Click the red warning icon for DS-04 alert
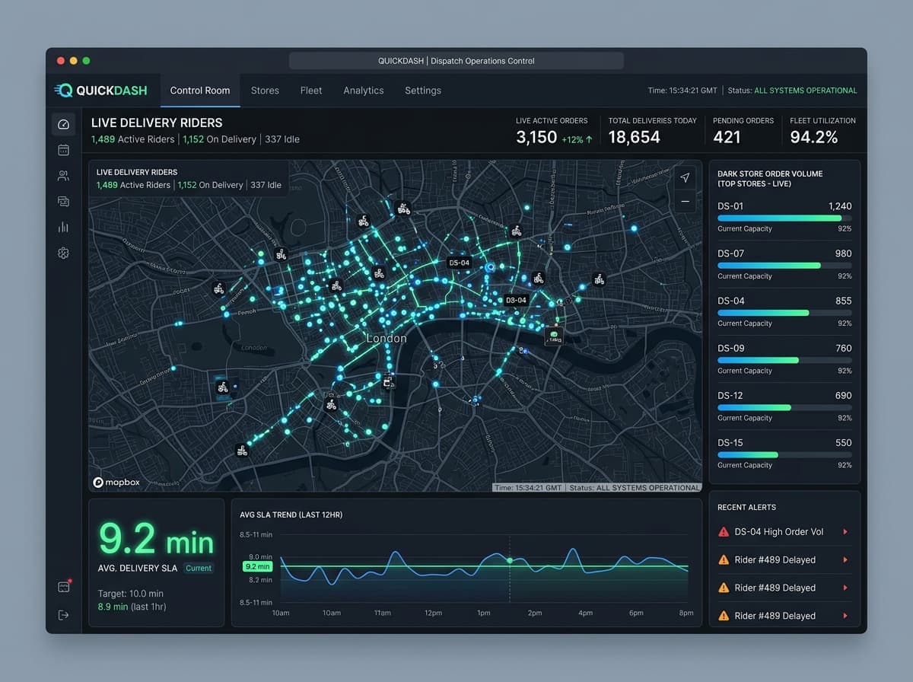Image resolution: width=913 pixels, height=682 pixels. pos(724,531)
